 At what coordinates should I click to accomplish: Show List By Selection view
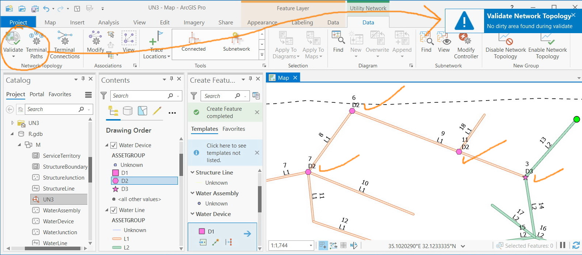click(x=142, y=111)
